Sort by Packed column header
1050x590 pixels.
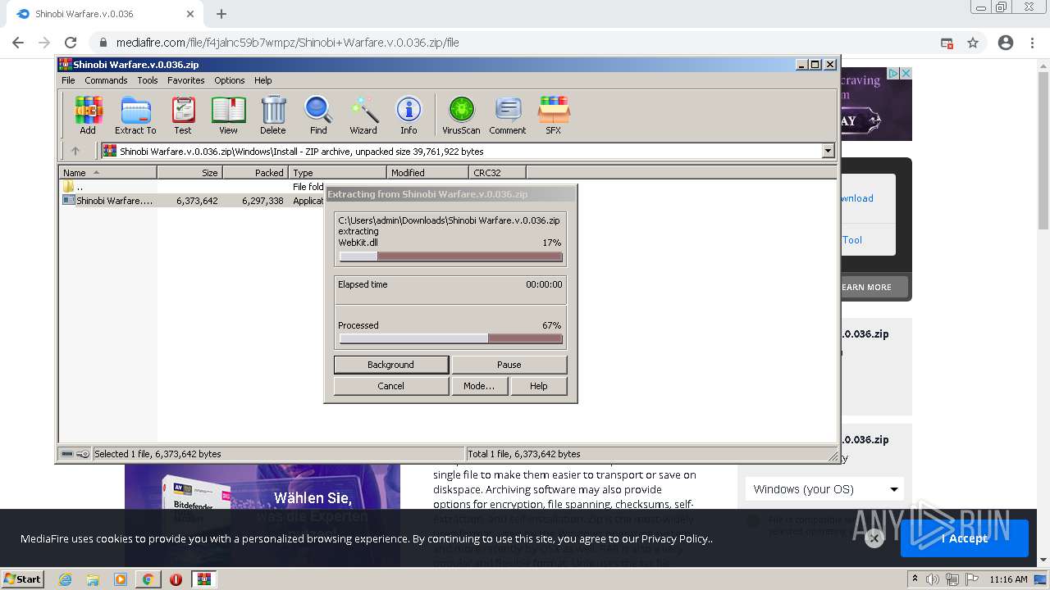click(x=255, y=172)
